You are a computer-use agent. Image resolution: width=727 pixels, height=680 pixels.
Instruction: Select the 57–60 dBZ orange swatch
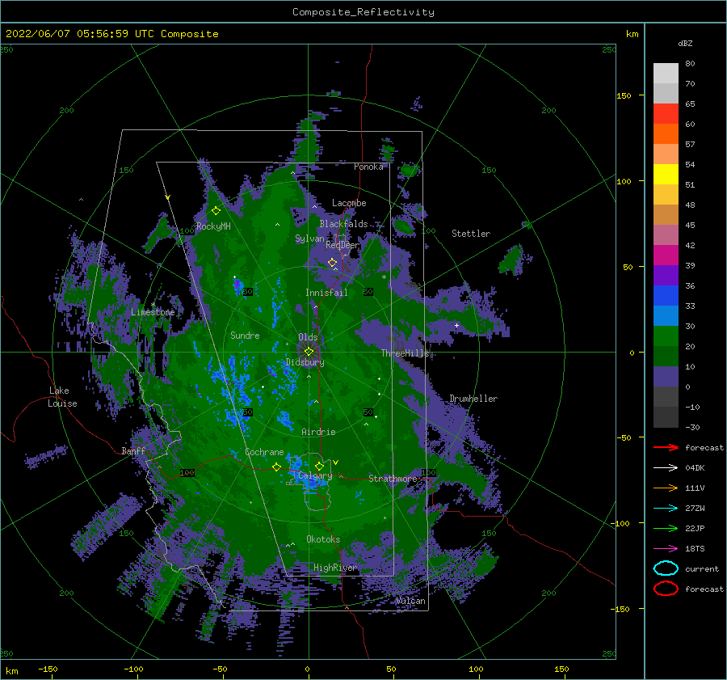point(666,134)
